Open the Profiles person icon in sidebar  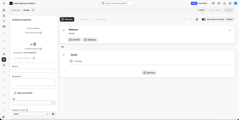pos(4,54)
